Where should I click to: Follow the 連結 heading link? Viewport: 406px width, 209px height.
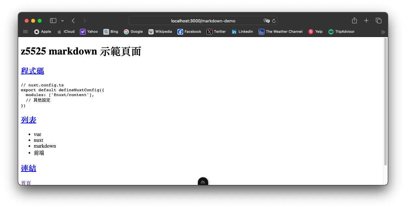pyautogui.click(x=28, y=168)
